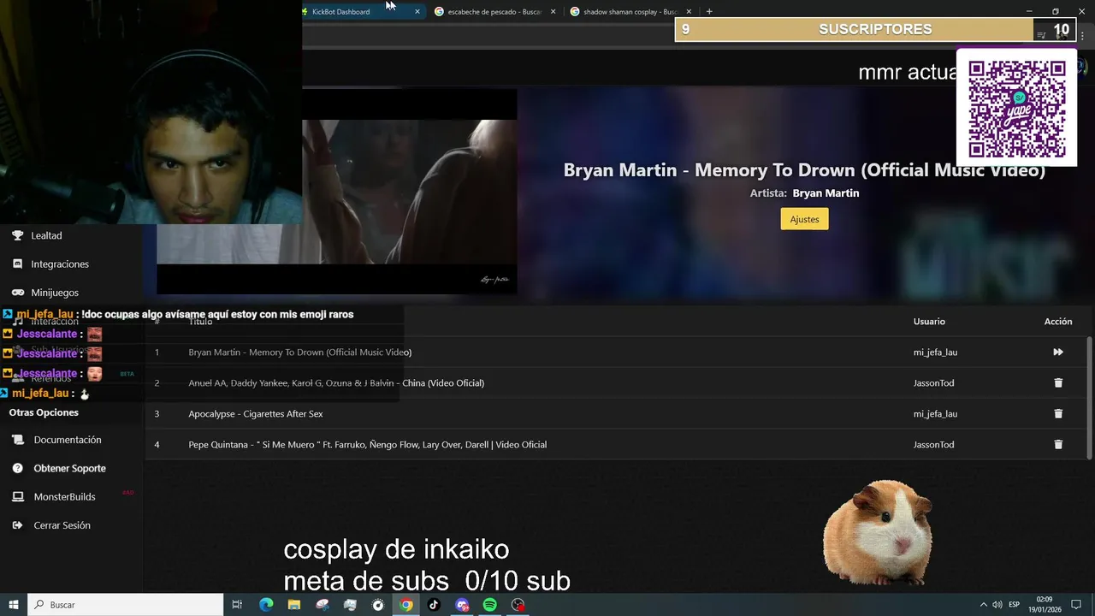1095x616 pixels.
Task: Open Spotify from the taskbar
Action: tap(489, 605)
